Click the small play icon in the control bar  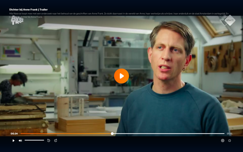(13, 141)
